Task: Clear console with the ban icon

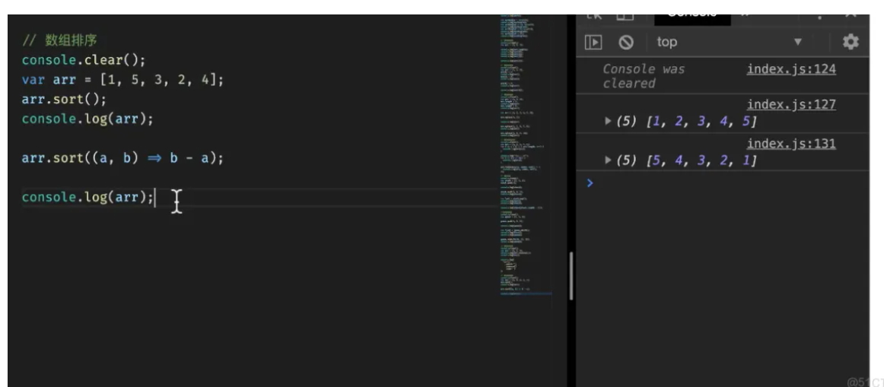Action: point(626,43)
